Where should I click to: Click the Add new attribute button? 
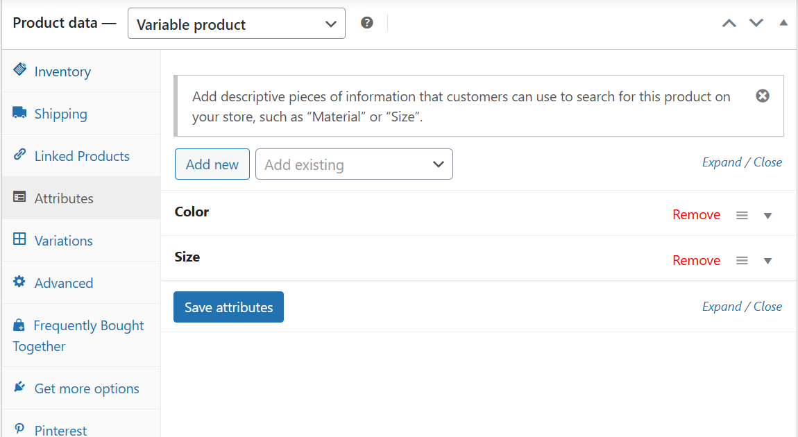212,164
